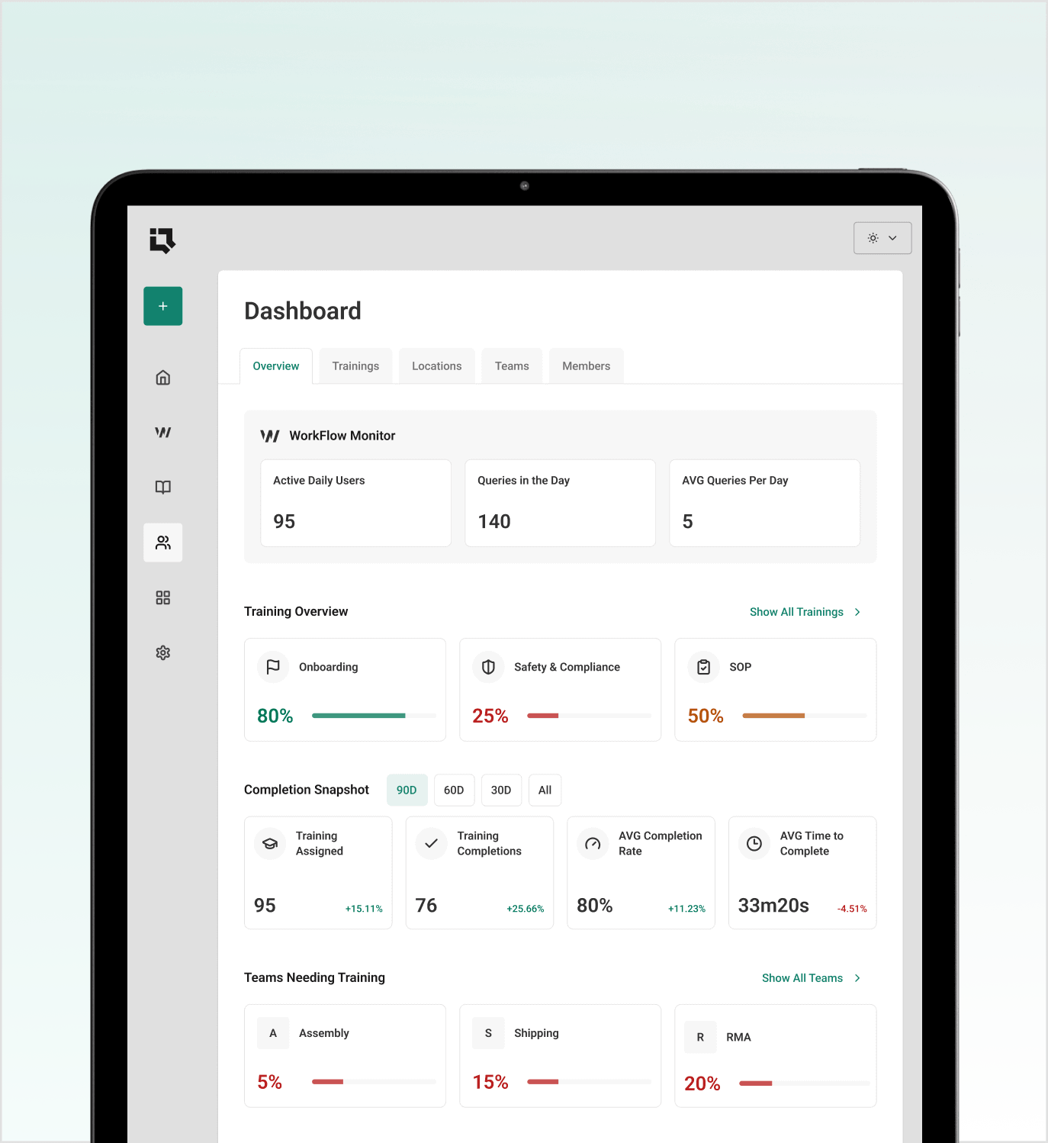
Task: Click chevron next to Show All Trainings
Action: (x=858, y=612)
